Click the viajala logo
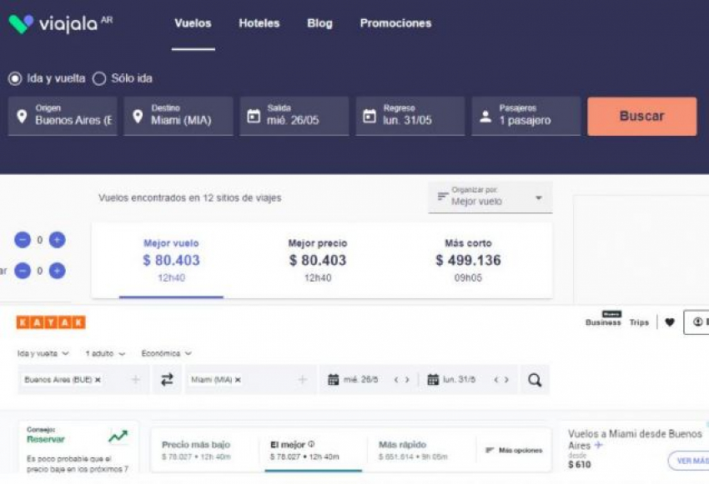Viewport: 709px width, 484px height. (61, 23)
